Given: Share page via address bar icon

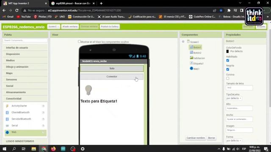Looking at the screenshot, I should [215, 10].
